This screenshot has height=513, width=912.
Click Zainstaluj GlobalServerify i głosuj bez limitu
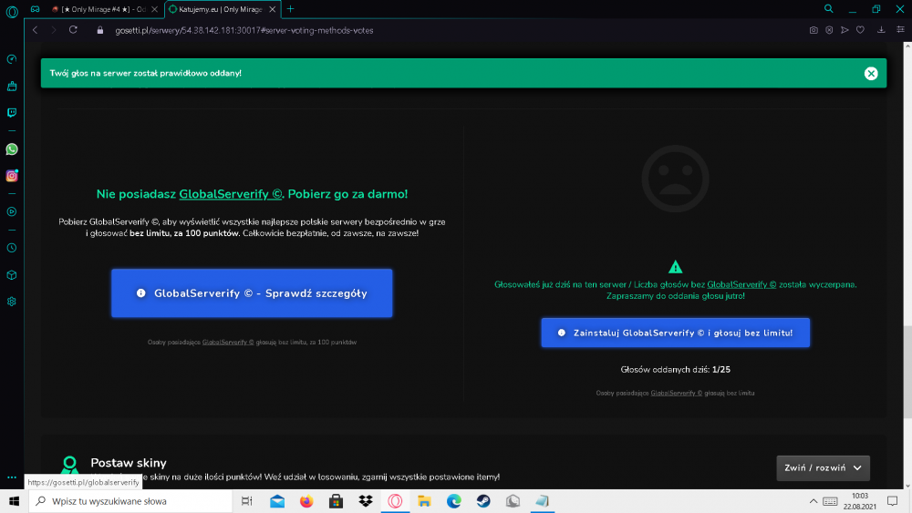pyautogui.click(x=675, y=333)
